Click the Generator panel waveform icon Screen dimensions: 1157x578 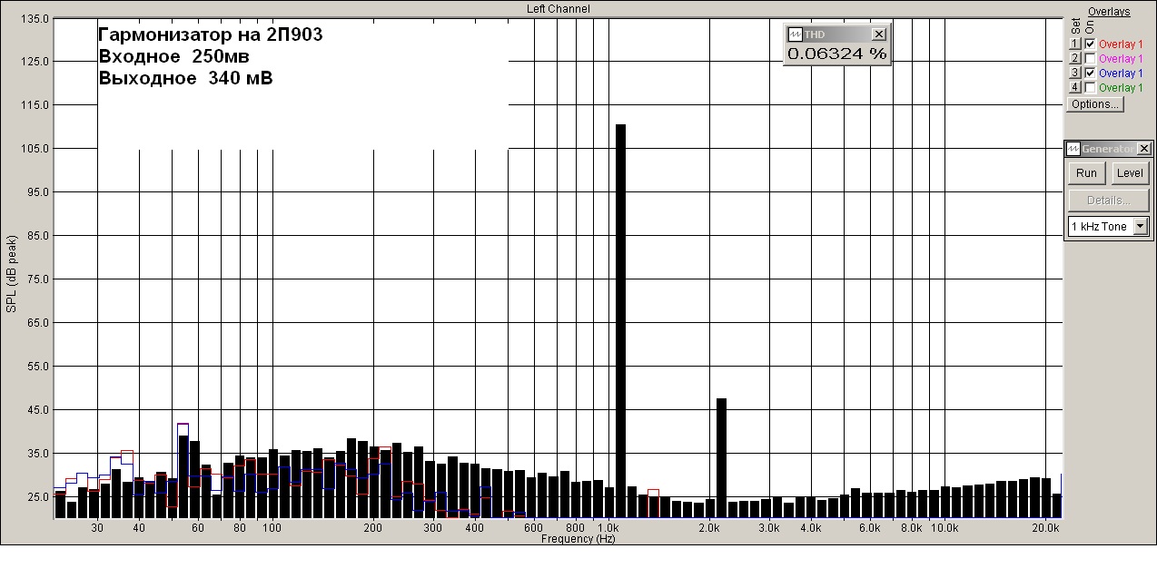click(1073, 149)
